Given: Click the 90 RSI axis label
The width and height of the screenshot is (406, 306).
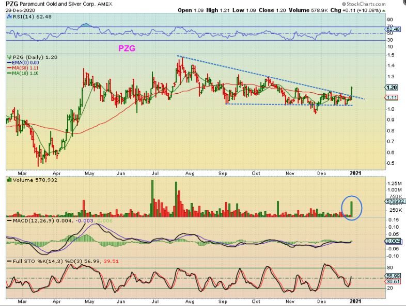Looking at the screenshot, I should 391,20.
